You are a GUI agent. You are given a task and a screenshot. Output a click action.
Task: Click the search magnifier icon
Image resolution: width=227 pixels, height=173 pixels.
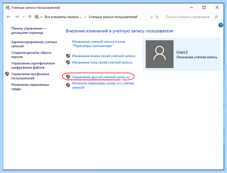[x=216, y=17]
